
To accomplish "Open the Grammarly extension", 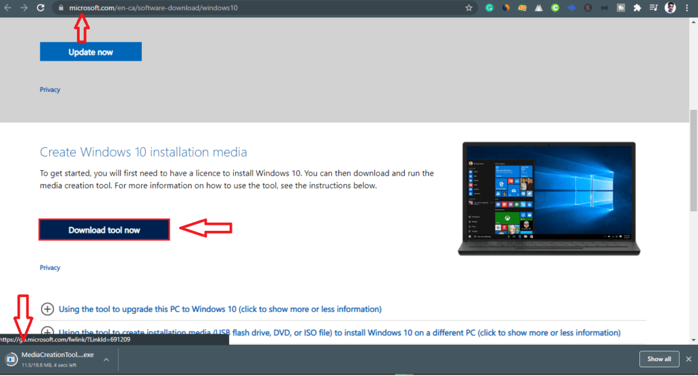I will (489, 7).
